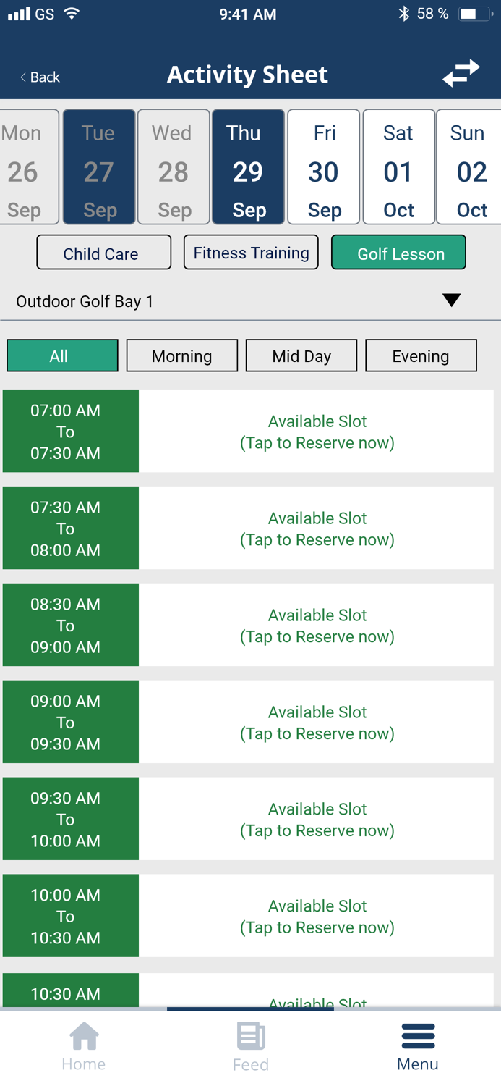Select Thu 29 Sep from date strip
501x1086 pixels.
(x=248, y=167)
